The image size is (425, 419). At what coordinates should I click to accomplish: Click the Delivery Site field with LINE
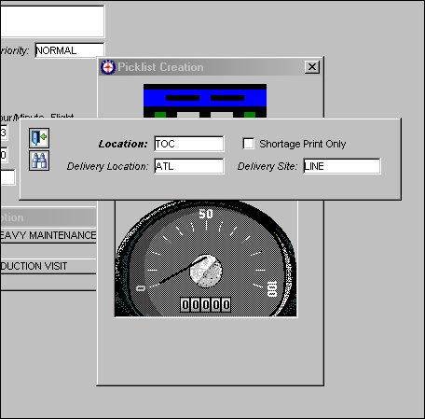342,166
